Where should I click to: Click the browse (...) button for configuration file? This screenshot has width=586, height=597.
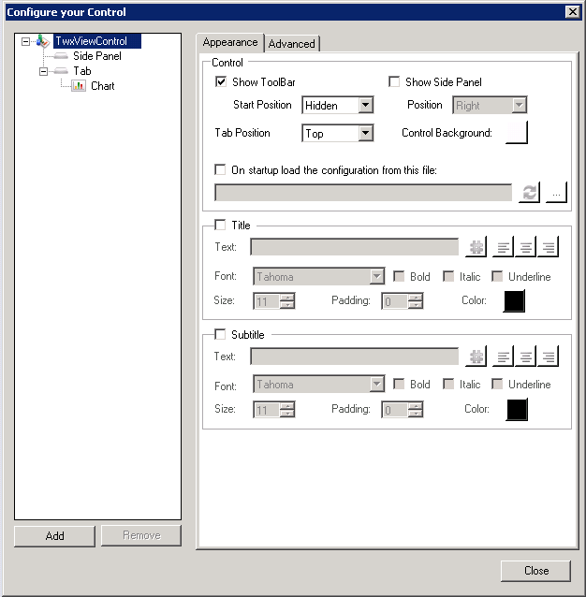tap(557, 193)
